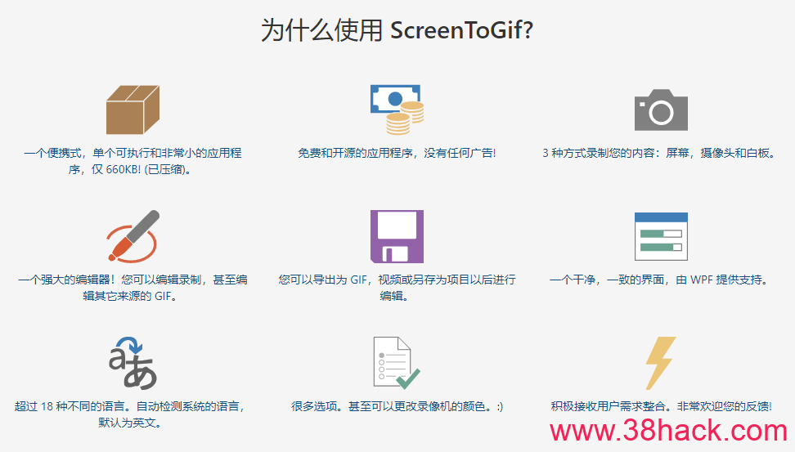Click the gray camera recording icon
The height and width of the screenshot is (452, 795).
(x=661, y=110)
